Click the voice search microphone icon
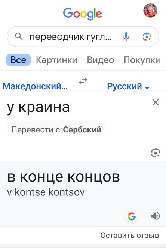The width and height of the screenshot is (166, 251). (x=126, y=36)
